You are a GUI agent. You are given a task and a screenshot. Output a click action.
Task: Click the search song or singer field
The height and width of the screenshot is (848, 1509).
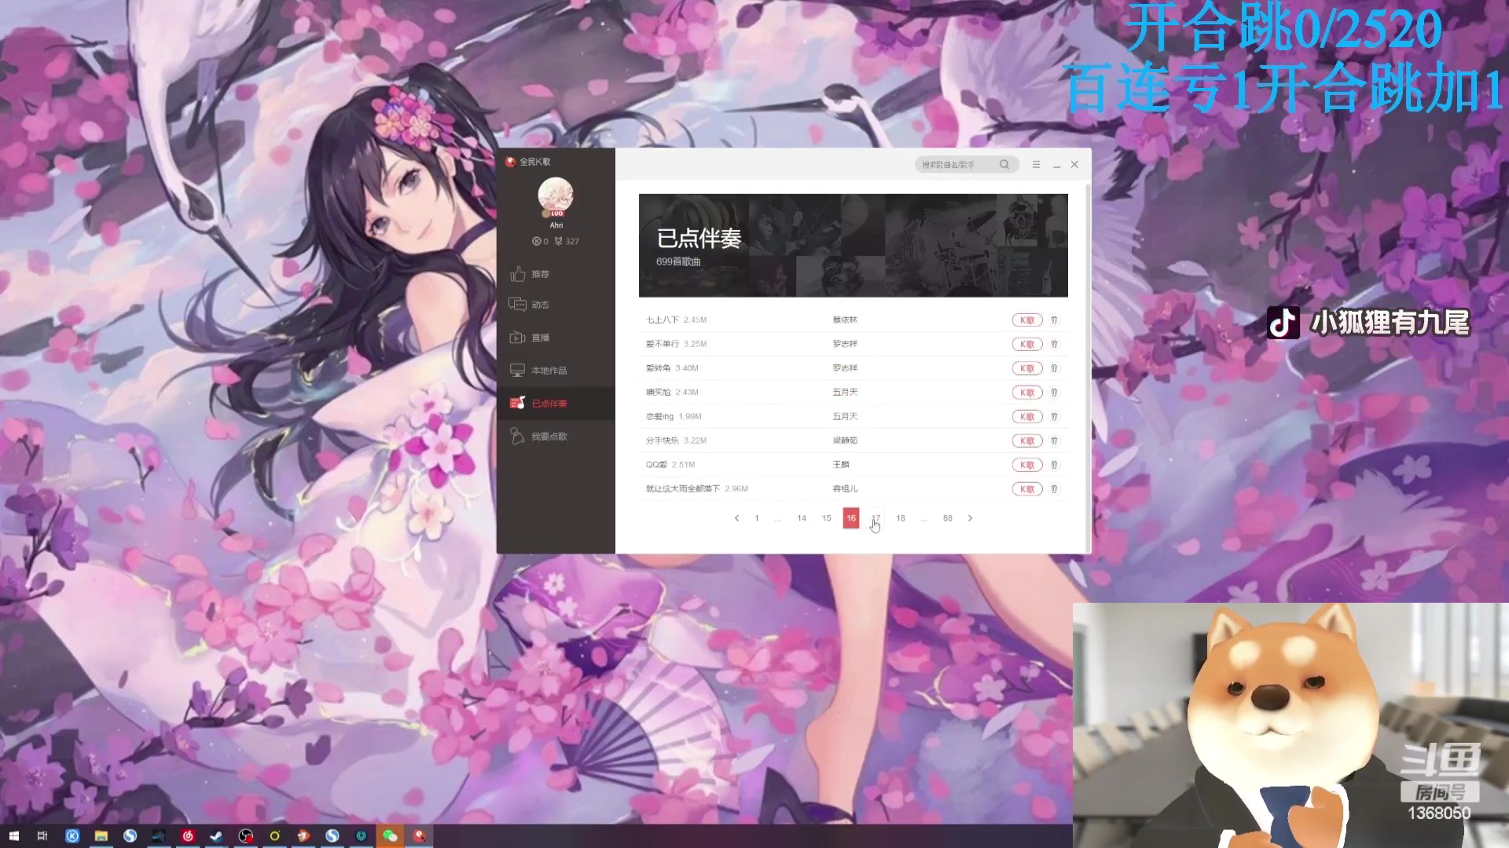pyautogui.click(x=957, y=165)
